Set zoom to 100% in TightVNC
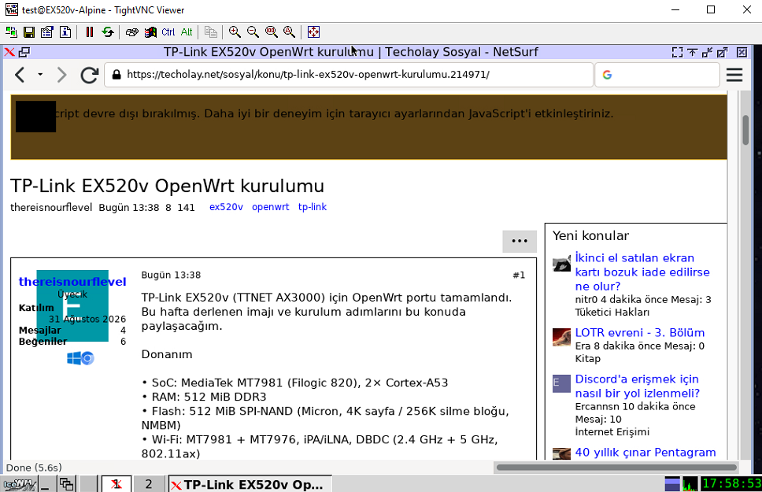762x492 pixels. (x=271, y=32)
